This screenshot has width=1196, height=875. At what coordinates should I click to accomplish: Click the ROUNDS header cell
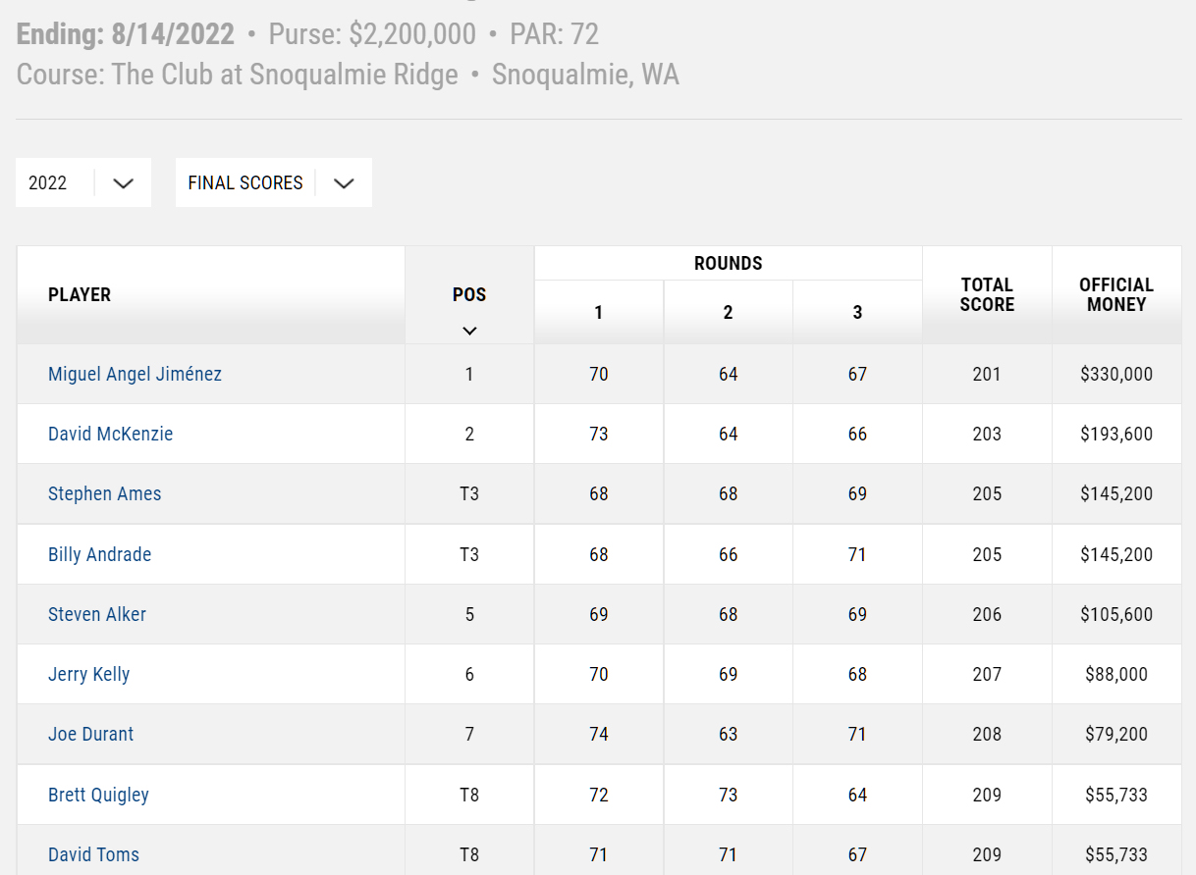[x=728, y=263]
